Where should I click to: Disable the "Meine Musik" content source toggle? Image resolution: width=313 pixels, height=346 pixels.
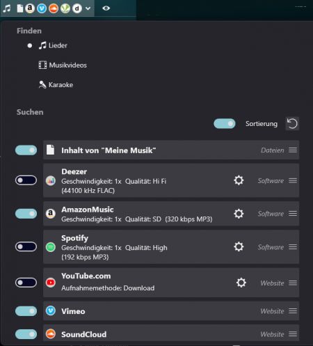tap(26, 150)
